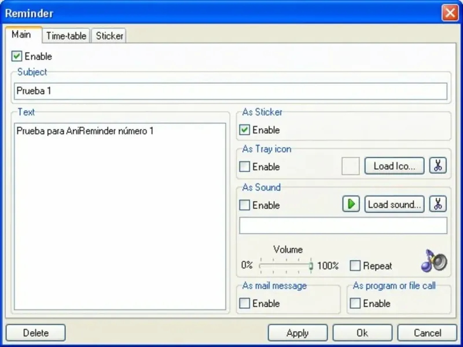Enable As program or file call
Screen dimensions: 463x347
click(x=355, y=303)
